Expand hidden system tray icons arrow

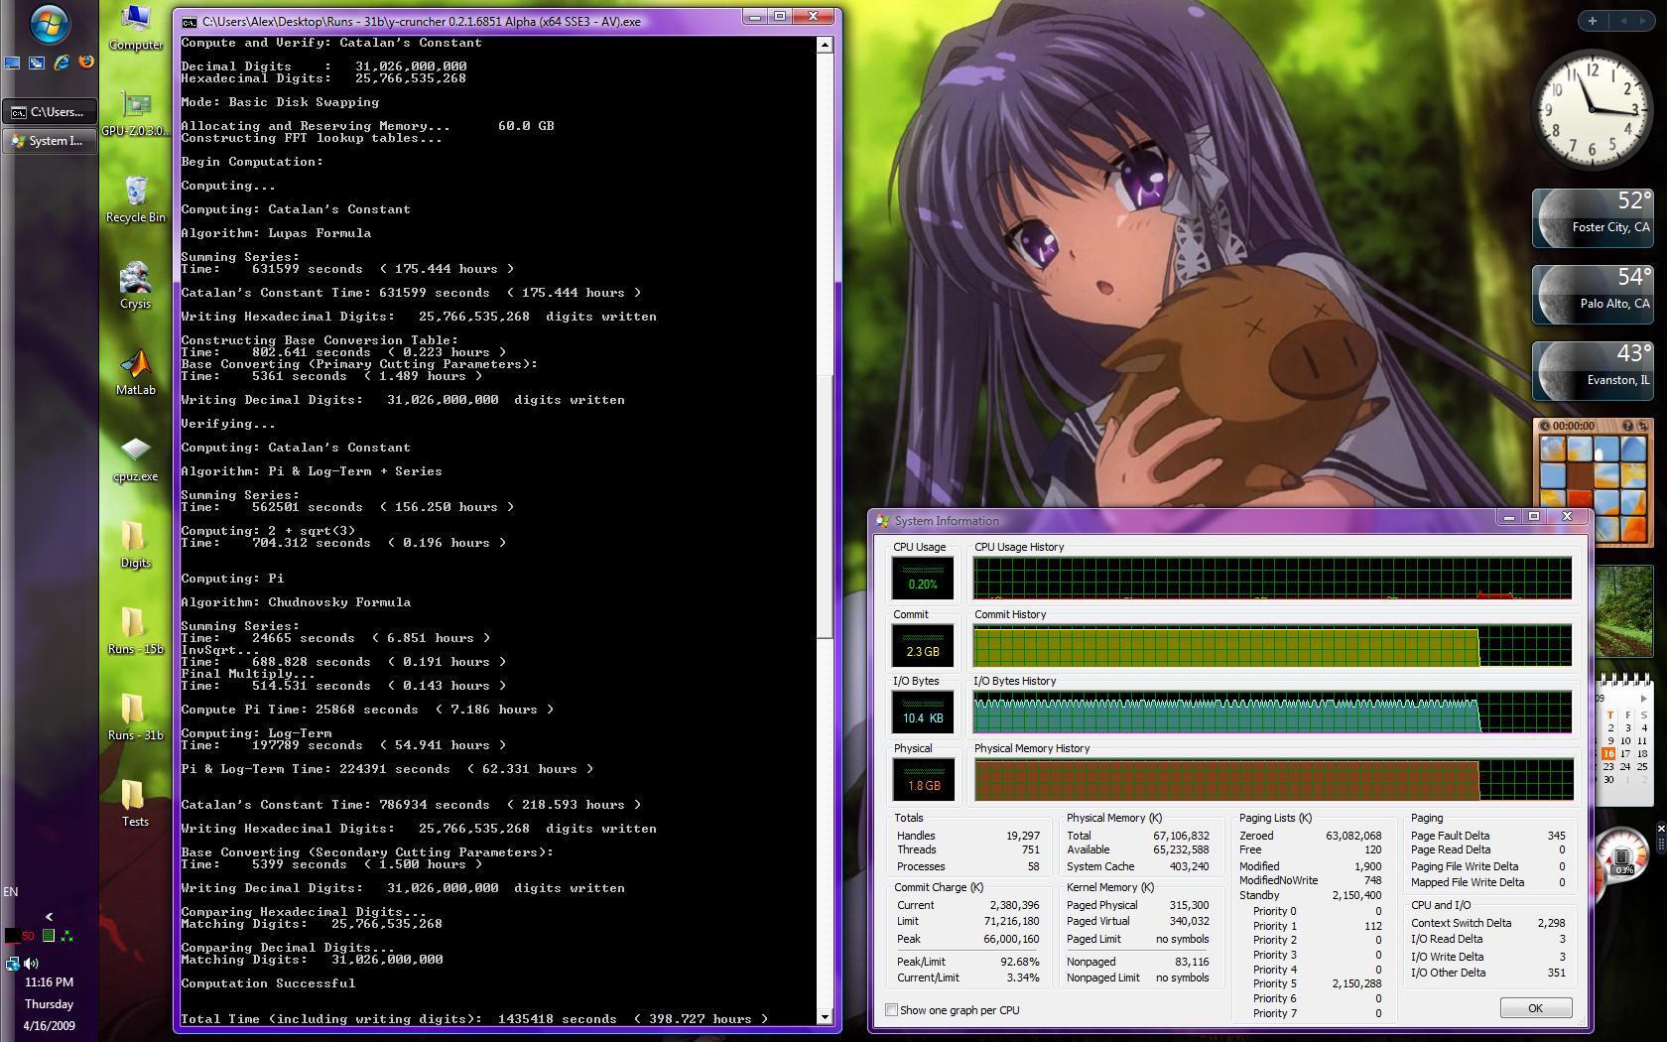pos(49,917)
